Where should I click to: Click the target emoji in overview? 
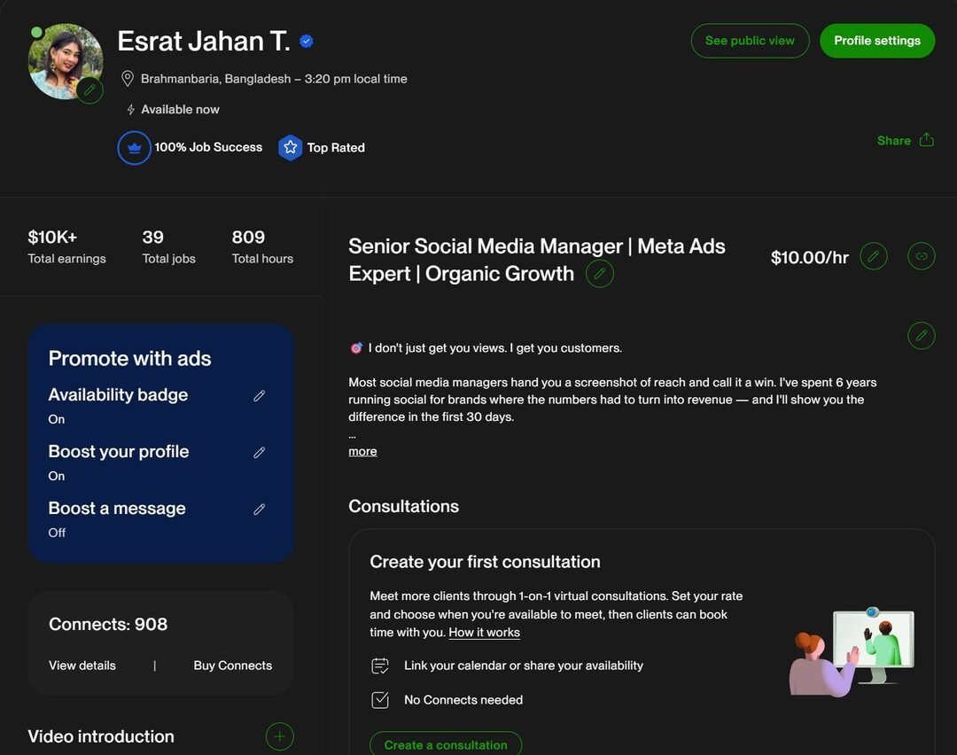pyautogui.click(x=356, y=348)
